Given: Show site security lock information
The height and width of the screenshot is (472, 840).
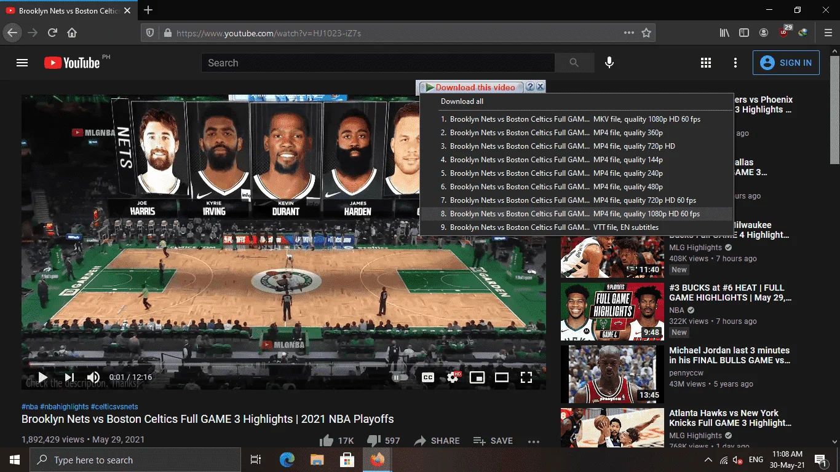Looking at the screenshot, I should pos(167,33).
